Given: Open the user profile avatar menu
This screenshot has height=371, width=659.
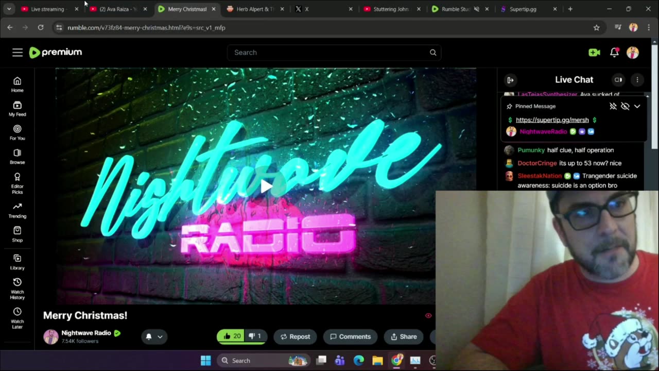Looking at the screenshot, I should click(633, 52).
